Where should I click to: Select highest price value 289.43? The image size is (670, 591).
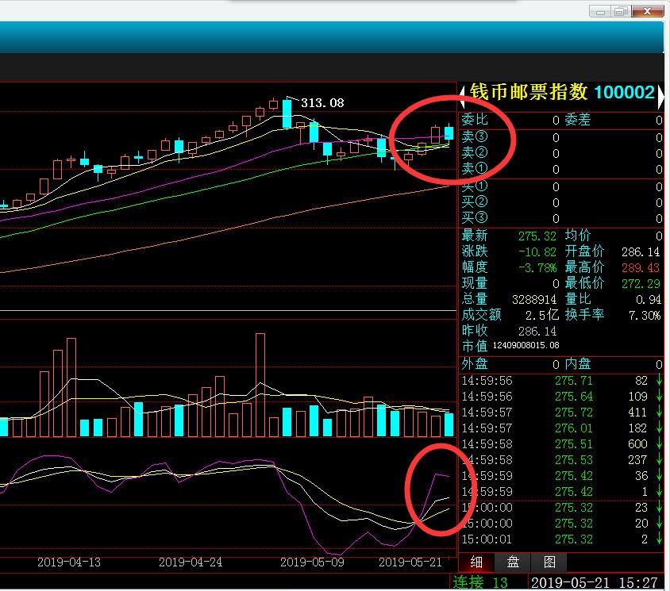(641, 268)
